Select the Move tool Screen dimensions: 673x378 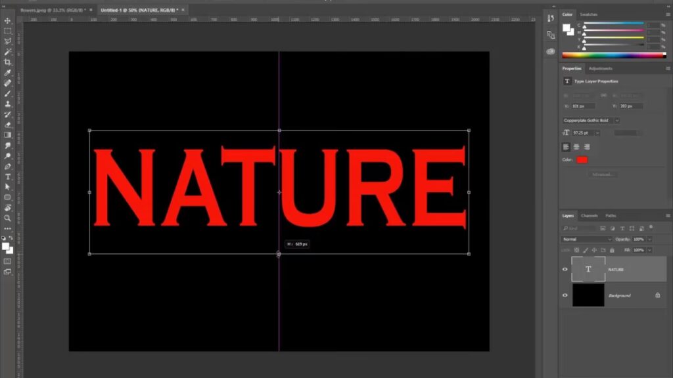point(8,20)
